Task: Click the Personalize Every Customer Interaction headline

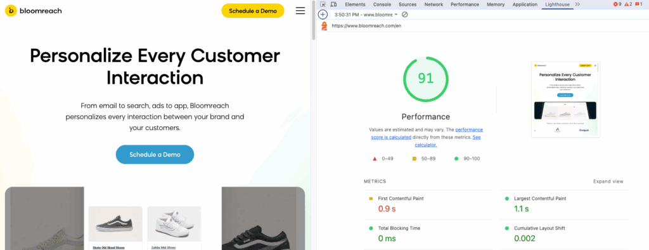Action: (155, 67)
